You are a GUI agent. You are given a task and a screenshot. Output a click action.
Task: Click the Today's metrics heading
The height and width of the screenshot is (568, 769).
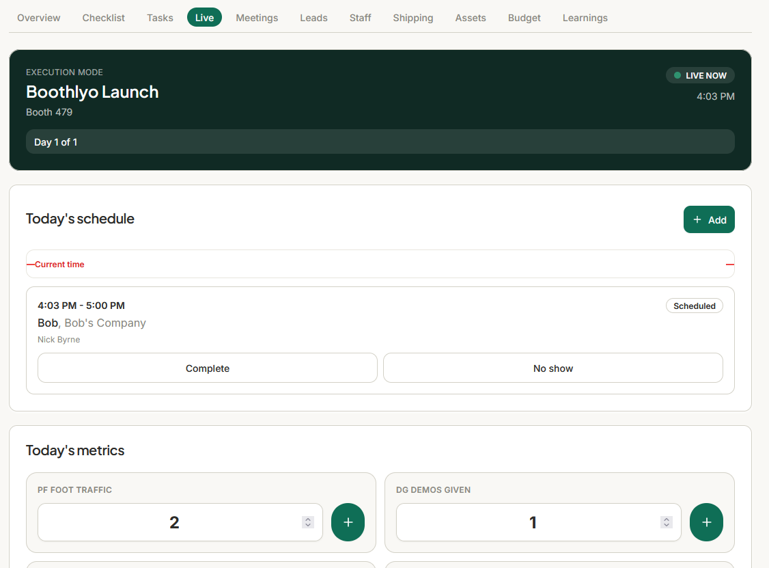75,450
